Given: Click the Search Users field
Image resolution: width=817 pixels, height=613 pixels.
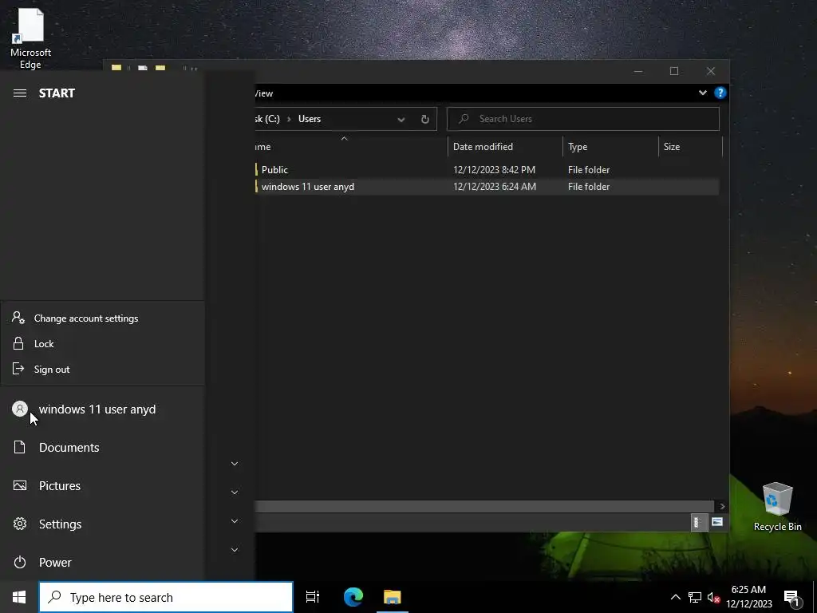Looking at the screenshot, I should pos(583,119).
